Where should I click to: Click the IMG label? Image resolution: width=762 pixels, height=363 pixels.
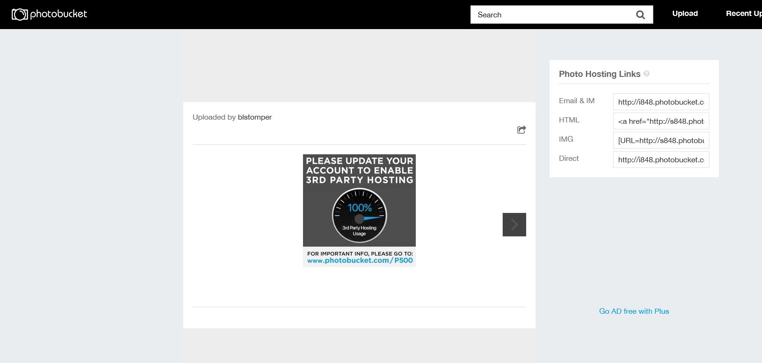(566, 139)
